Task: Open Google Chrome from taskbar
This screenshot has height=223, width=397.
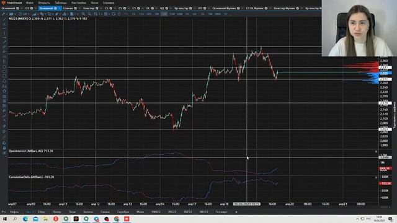Action: pyautogui.click(x=117, y=219)
